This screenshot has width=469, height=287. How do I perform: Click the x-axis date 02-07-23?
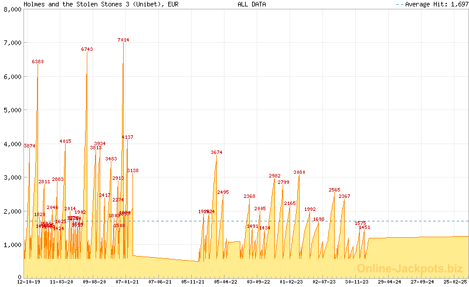324,282
